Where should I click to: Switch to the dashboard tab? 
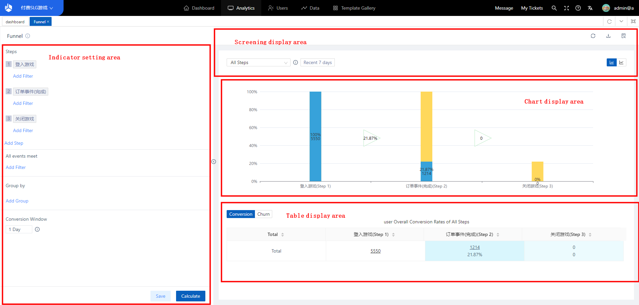[15, 22]
